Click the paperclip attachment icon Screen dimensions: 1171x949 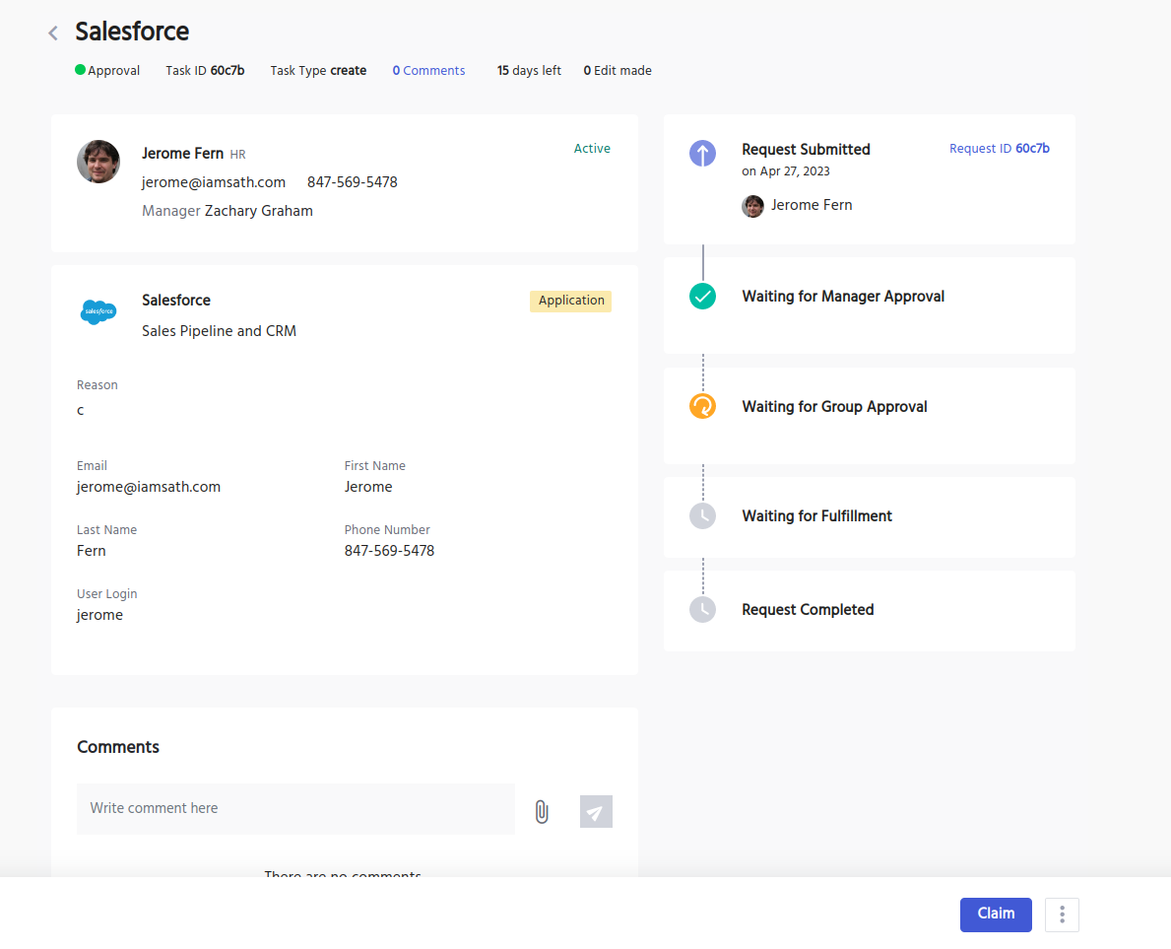click(x=541, y=812)
